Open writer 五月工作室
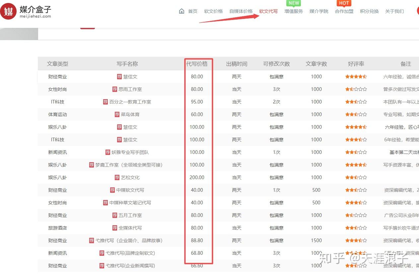 (130, 215)
